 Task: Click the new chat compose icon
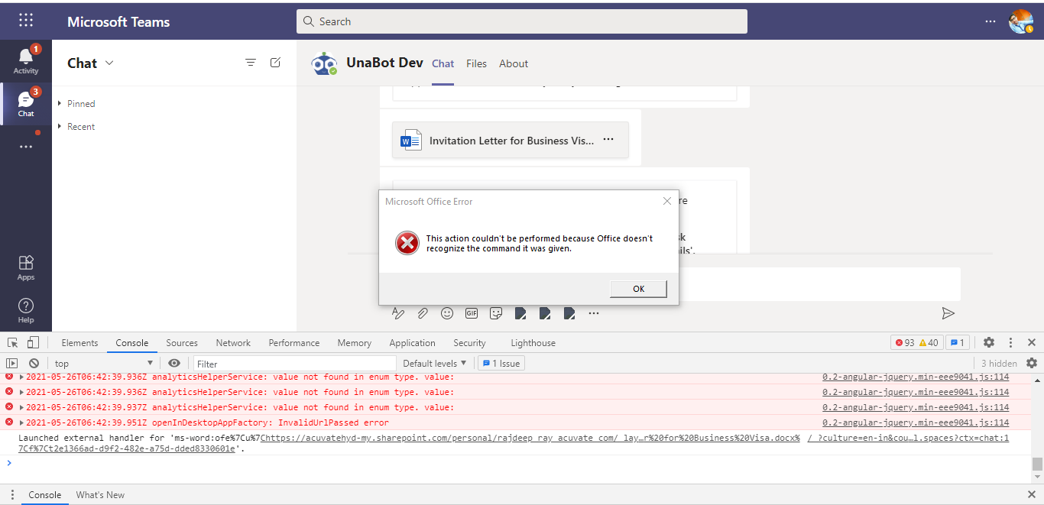click(275, 63)
